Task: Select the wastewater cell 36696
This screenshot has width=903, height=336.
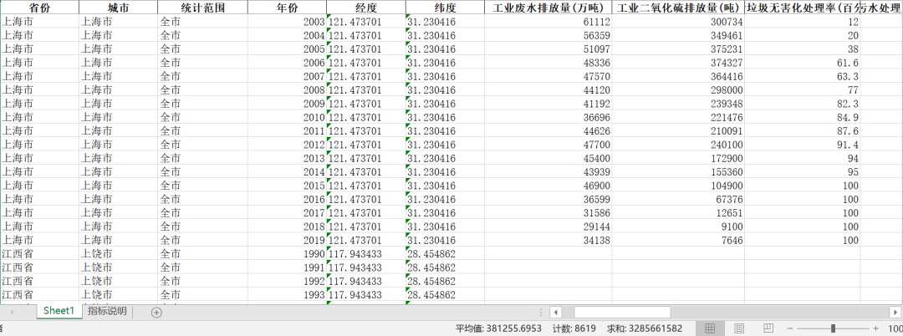Action: [548, 117]
